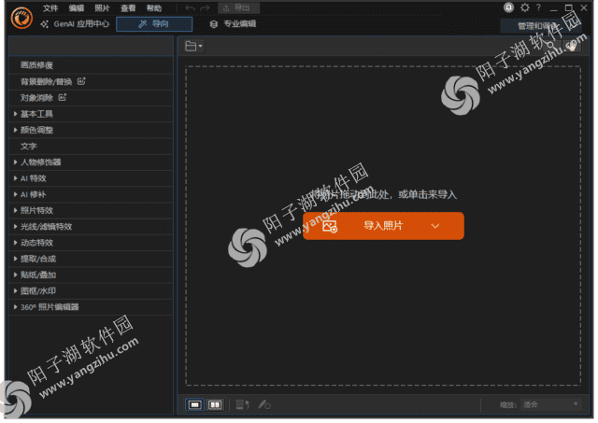
Task: Expand the AI 修补 section
Action: click(x=91, y=194)
